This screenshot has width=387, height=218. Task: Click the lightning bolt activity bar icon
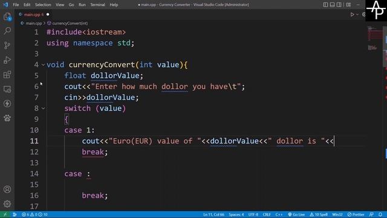pyautogui.click(x=7, y=104)
